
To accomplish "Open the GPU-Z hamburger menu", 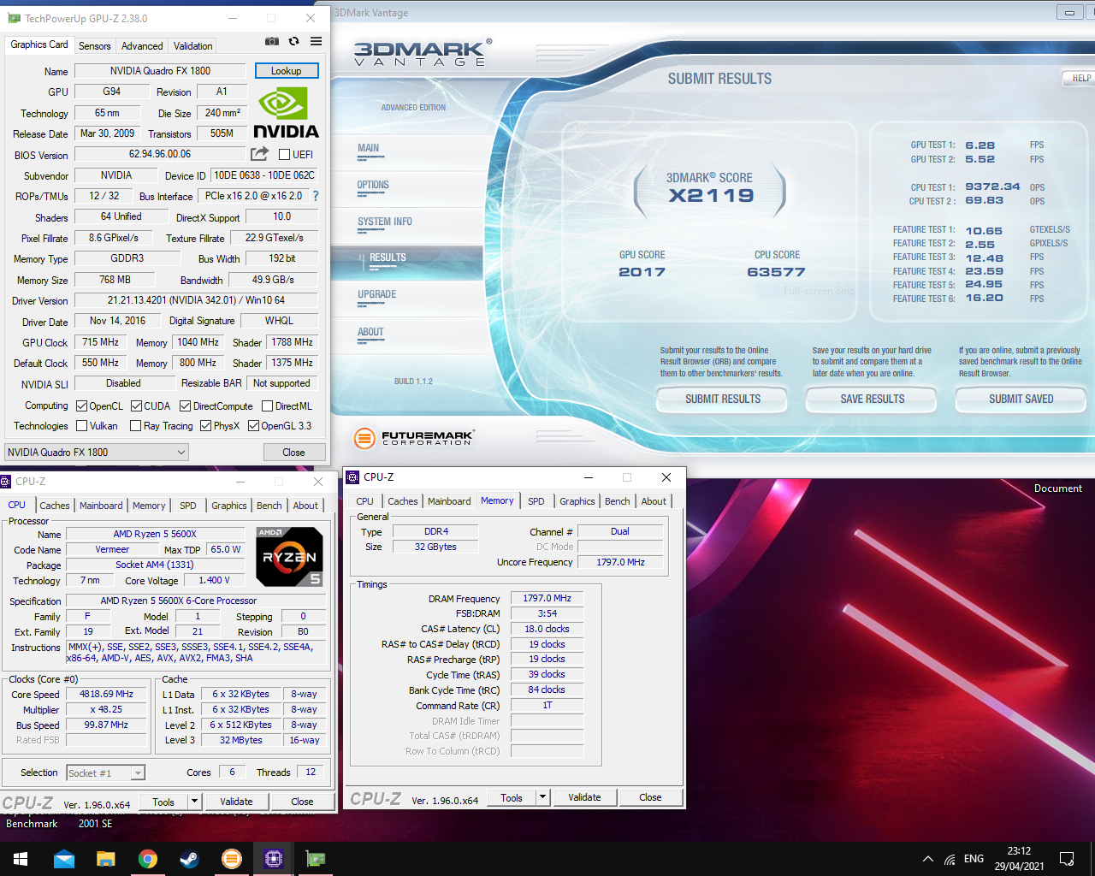I will 317,41.
